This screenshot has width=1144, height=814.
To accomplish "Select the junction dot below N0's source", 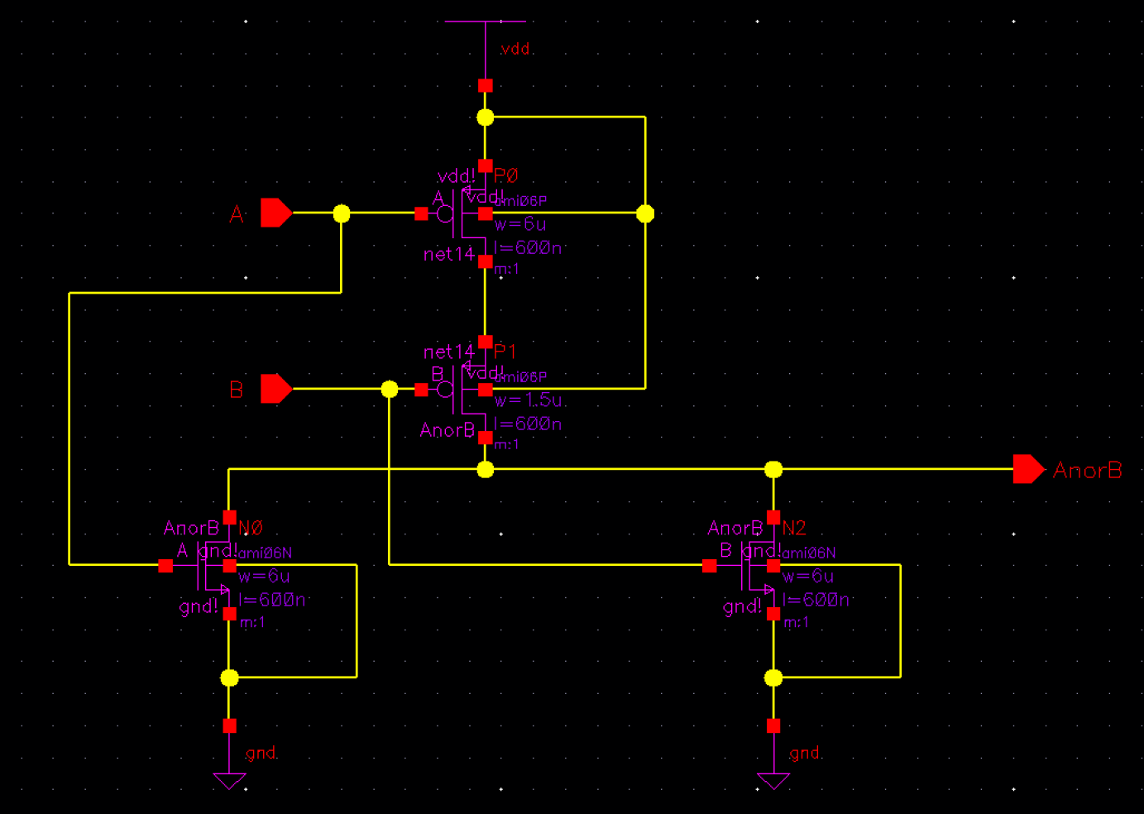I will click(x=230, y=678).
